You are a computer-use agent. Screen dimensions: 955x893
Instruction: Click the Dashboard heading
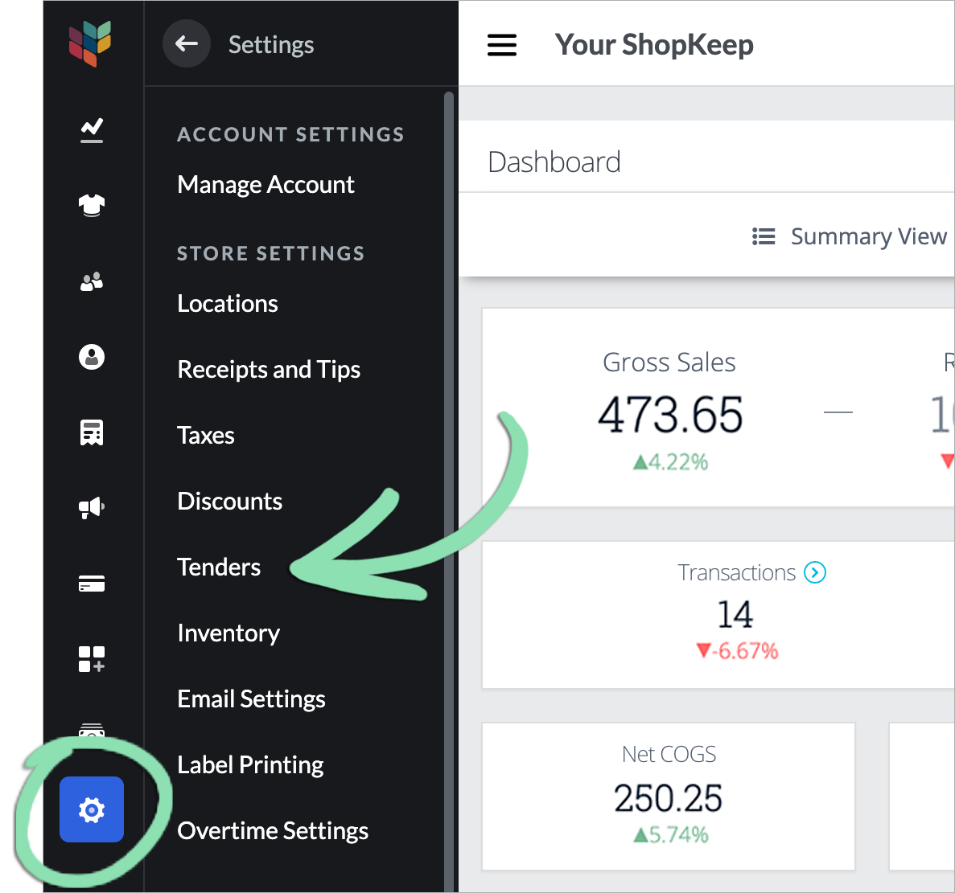point(554,162)
